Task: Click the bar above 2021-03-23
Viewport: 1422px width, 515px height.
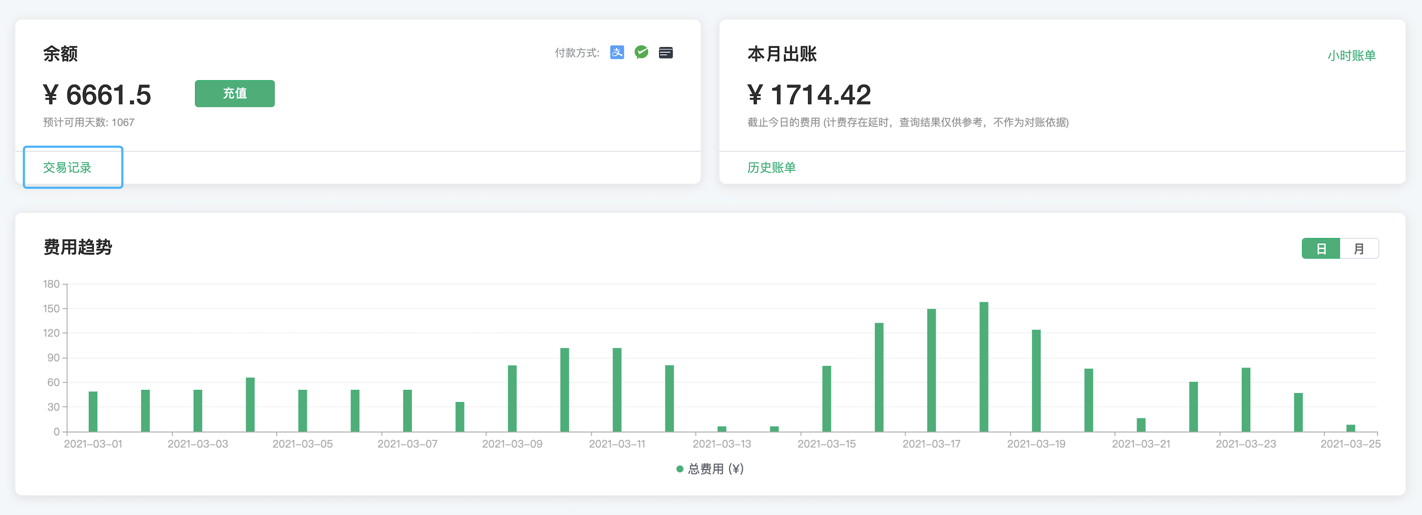Action: click(x=1245, y=399)
